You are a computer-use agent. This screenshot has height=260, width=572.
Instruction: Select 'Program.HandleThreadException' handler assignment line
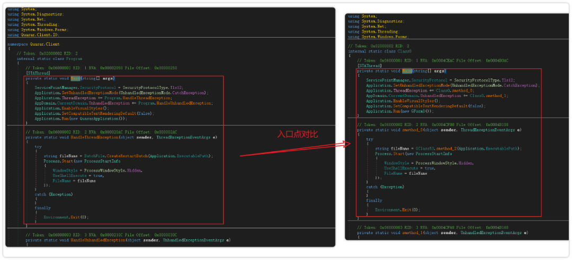[103, 98]
